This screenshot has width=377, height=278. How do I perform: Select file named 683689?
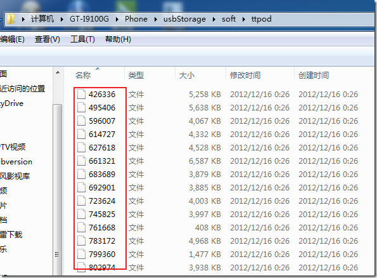tap(102, 174)
